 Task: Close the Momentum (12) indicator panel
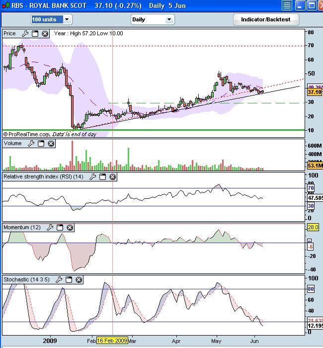coord(70,228)
